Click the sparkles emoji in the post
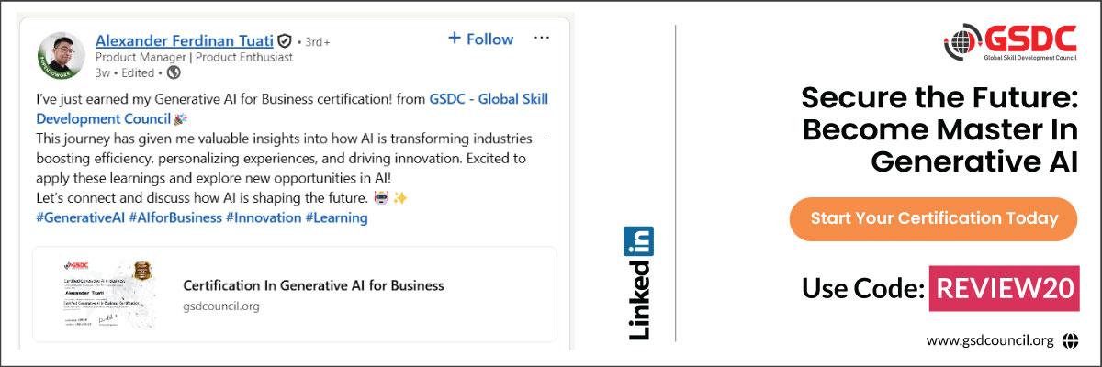Screen dimensions: 1102x367 401,198
